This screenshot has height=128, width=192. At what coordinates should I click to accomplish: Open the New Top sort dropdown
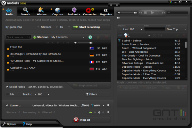pos(176,29)
